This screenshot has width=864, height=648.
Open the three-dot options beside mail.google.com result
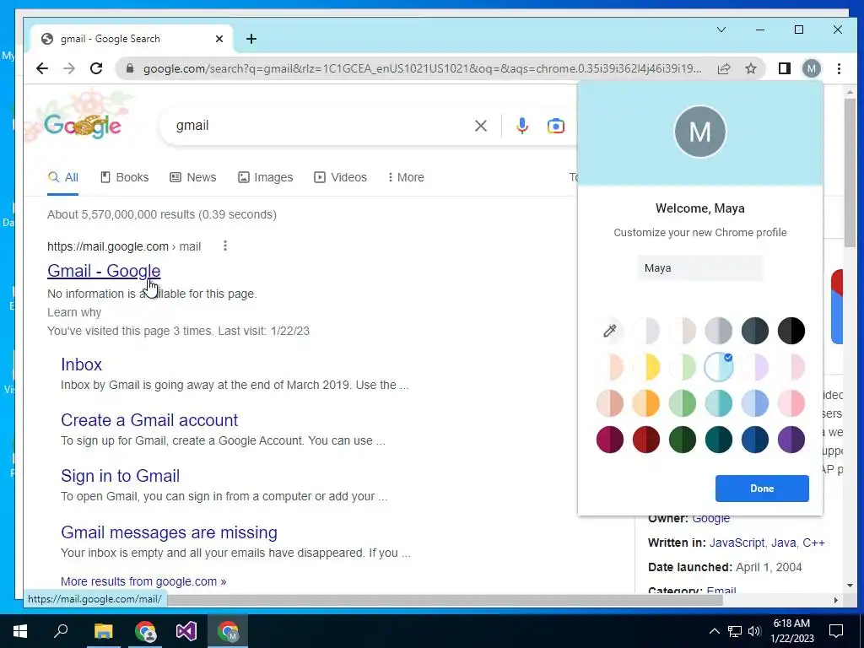point(224,246)
